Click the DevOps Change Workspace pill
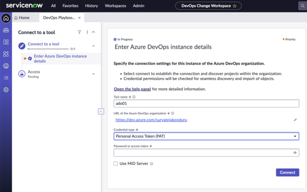The height and width of the screenshot is (192, 307). (x=208, y=6)
